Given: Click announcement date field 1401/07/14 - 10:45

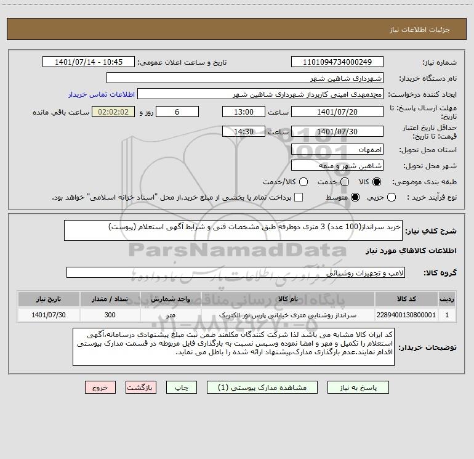Looking at the screenshot, I should tap(89, 62).
